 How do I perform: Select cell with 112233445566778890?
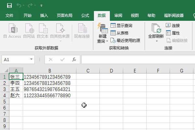pyautogui.click(x=50, y=96)
